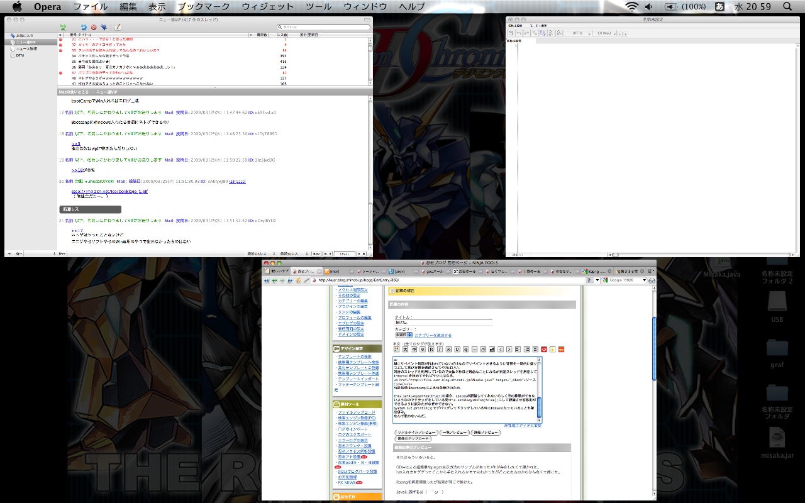This screenshot has height=503, width=805.
Task: Click the orange icon ending the blog editor toolbar
Action: coord(561,350)
